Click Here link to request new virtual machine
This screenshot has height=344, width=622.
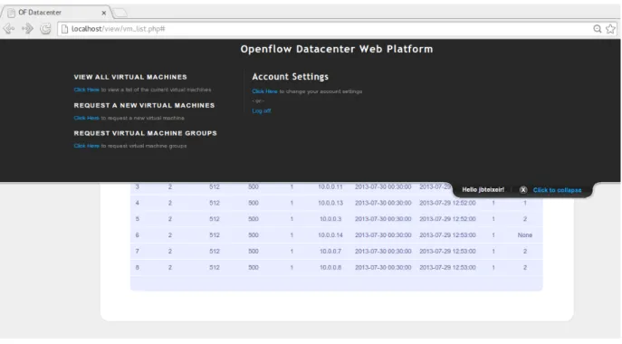[x=87, y=118]
